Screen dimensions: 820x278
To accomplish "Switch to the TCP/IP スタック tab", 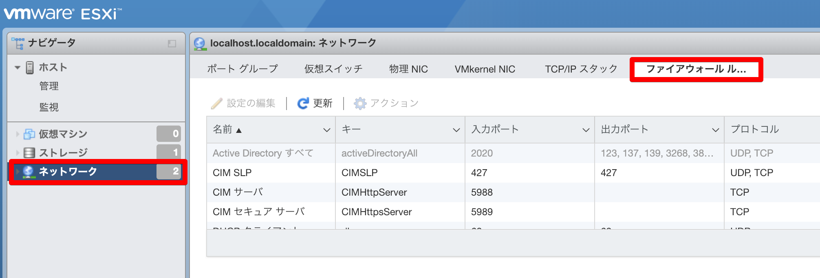I will coord(581,69).
